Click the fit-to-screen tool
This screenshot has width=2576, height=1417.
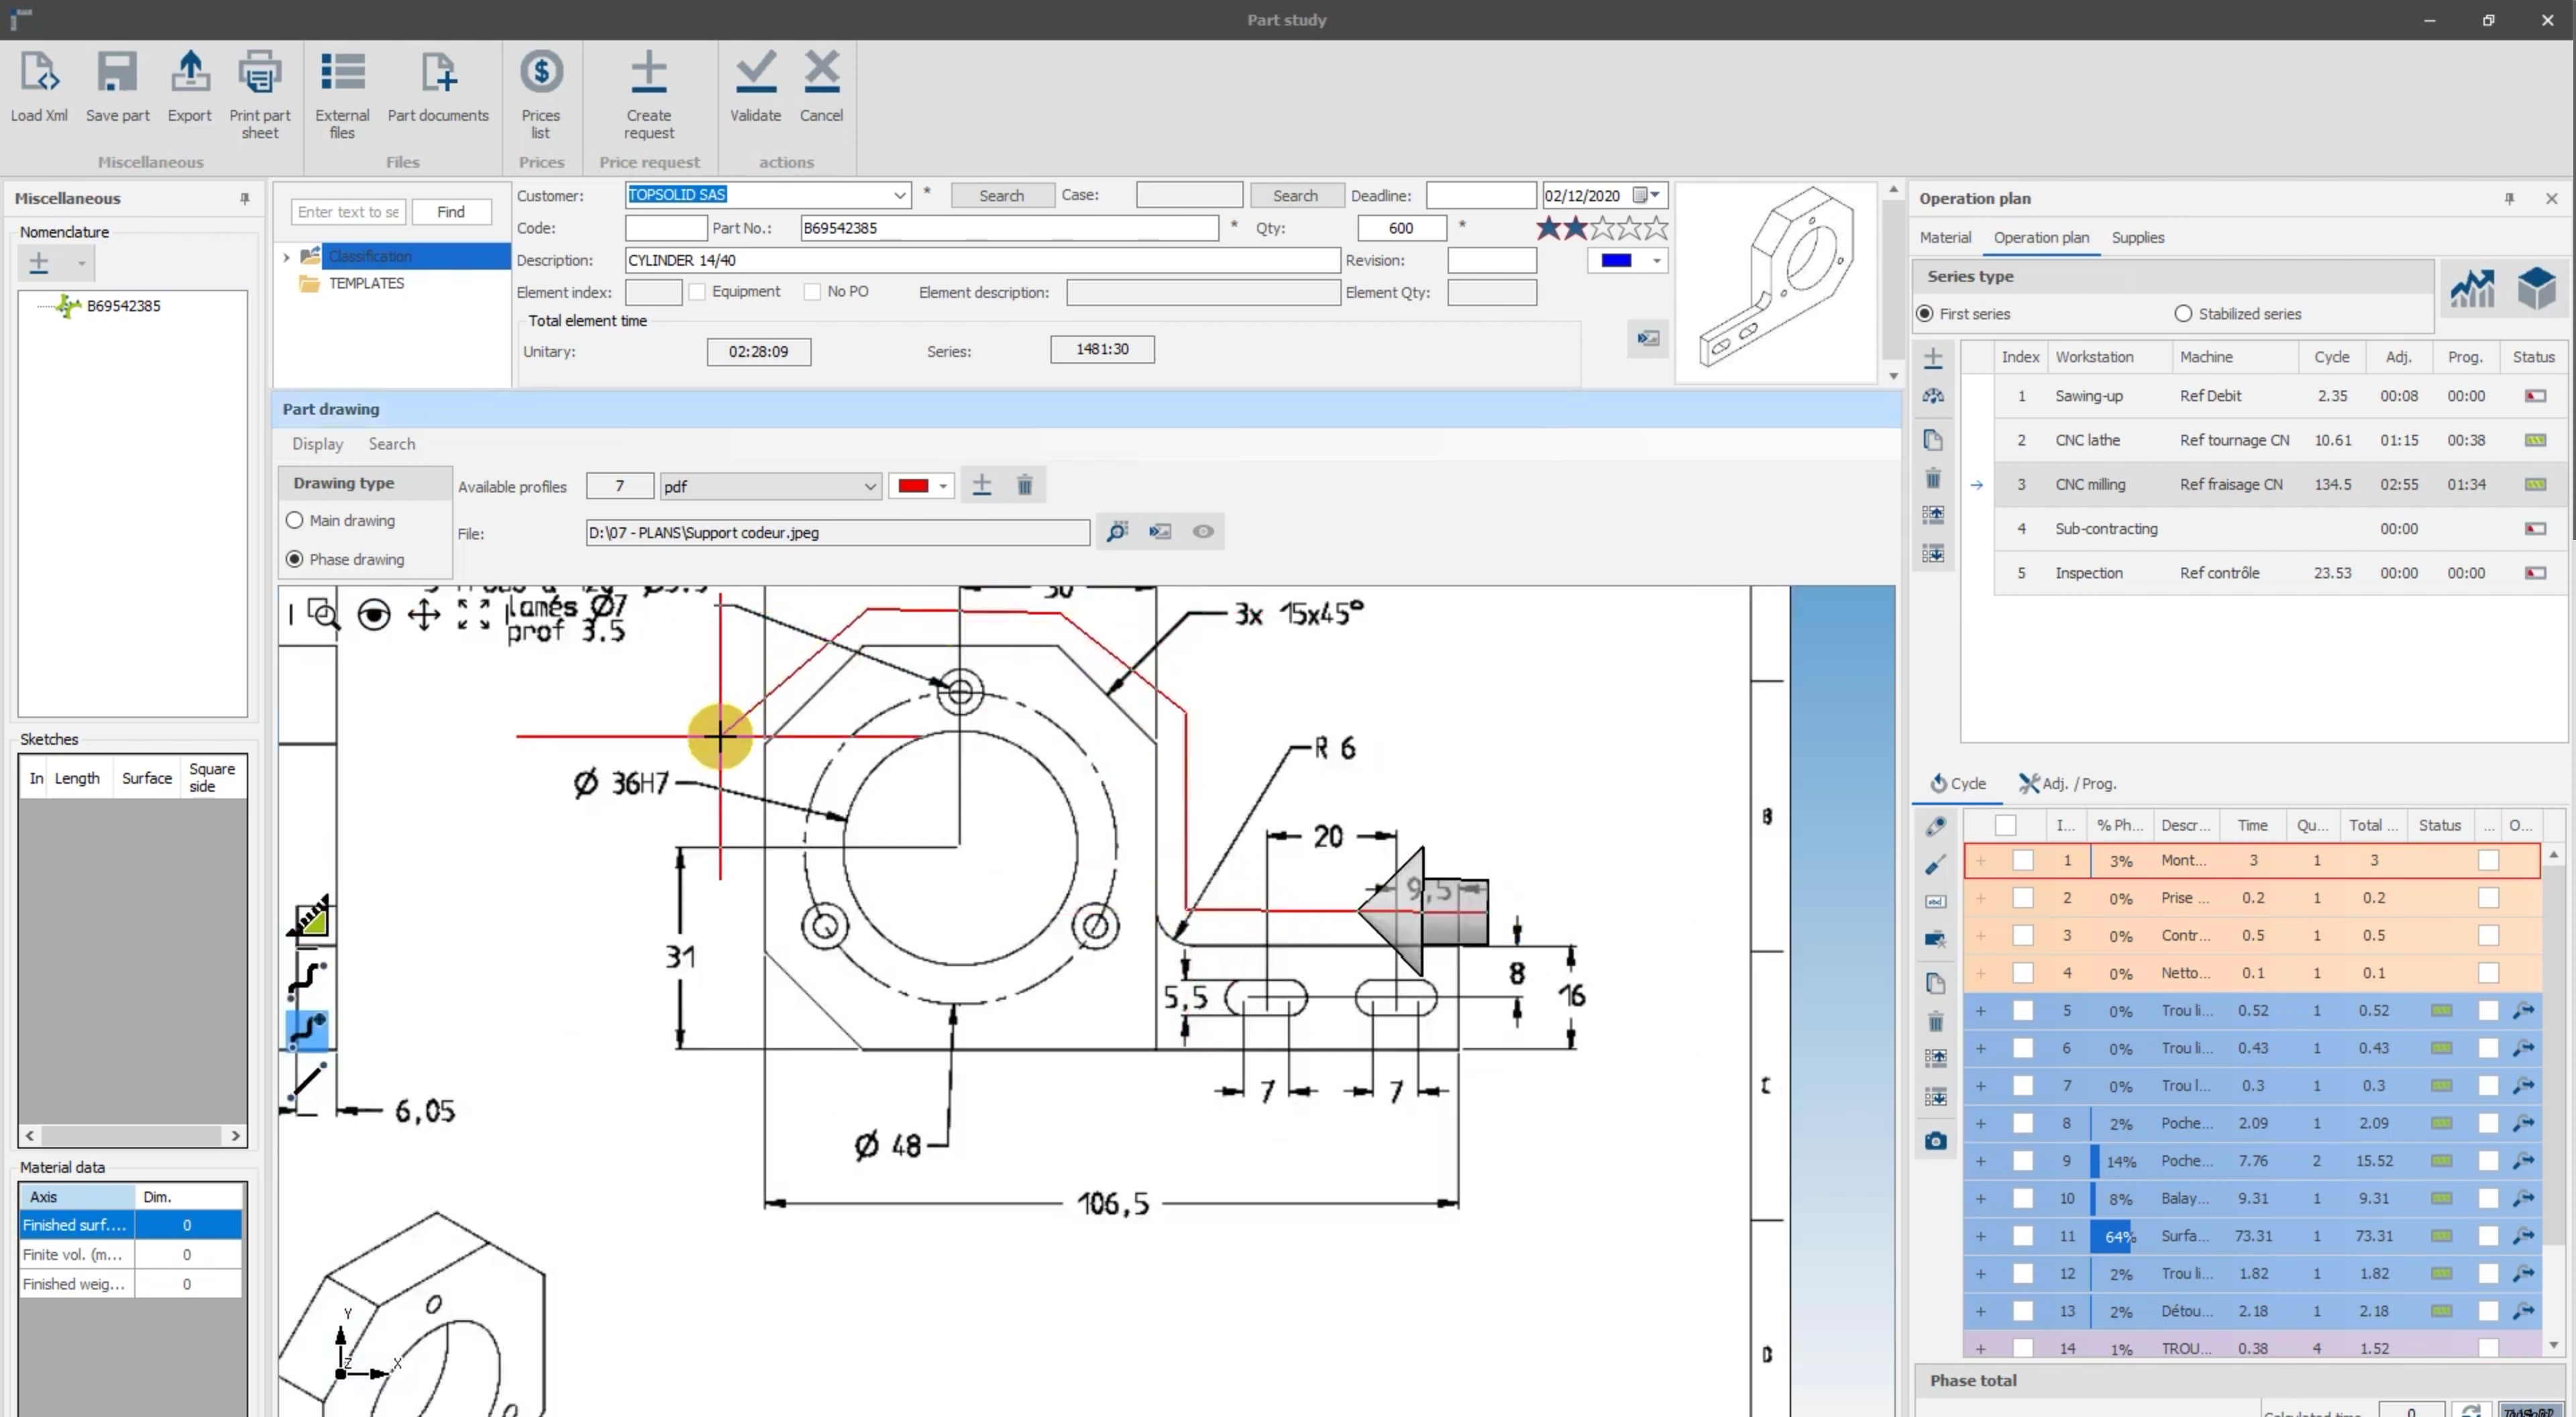(x=474, y=614)
